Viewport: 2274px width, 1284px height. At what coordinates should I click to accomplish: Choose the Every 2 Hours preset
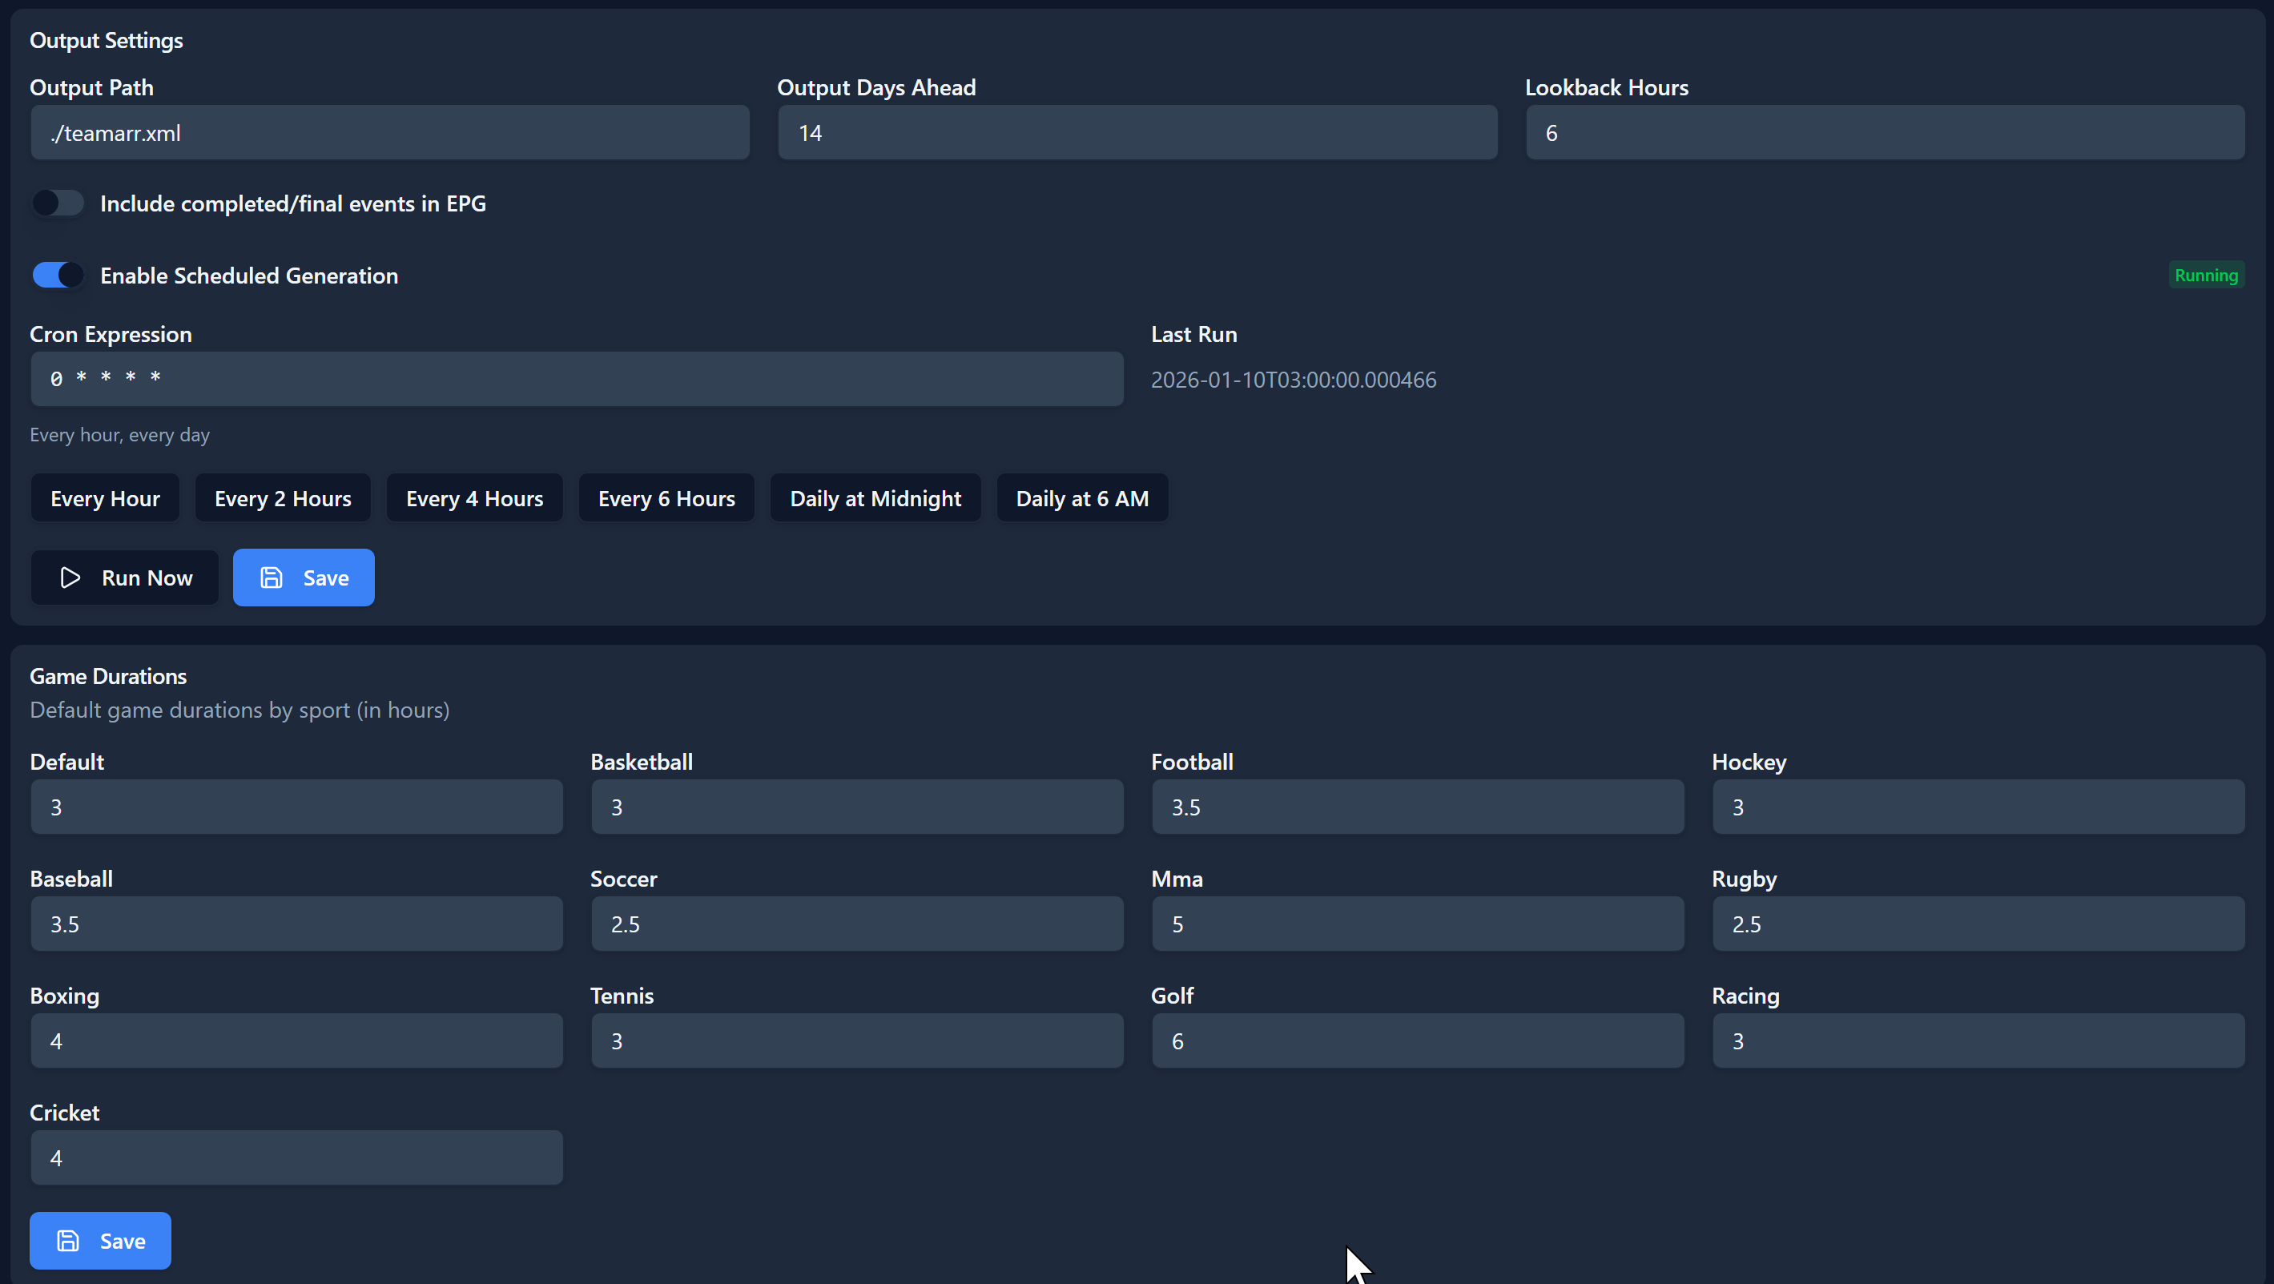coord(283,498)
